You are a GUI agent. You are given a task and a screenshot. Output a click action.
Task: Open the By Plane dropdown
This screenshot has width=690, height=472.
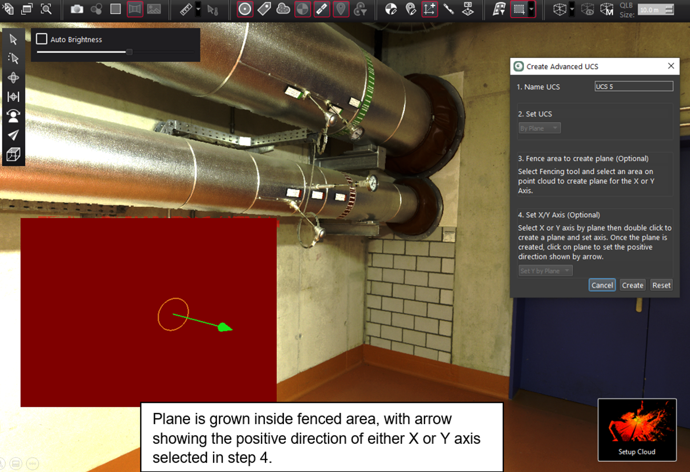click(x=539, y=128)
